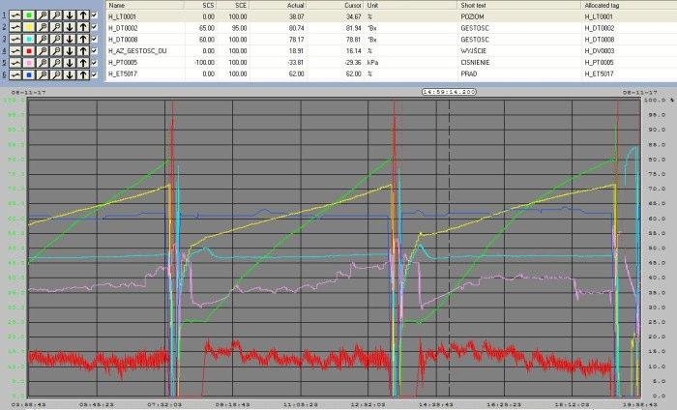Open the curve style button for trend 5
The height and width of the screenshot is (410, 677).
(15, 63)
